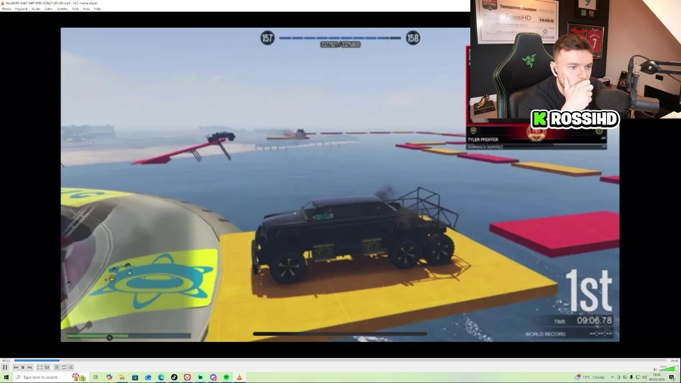681x383 pixels.
Task: Toggle VLC fullscreen mode
Action: [40, 368]
